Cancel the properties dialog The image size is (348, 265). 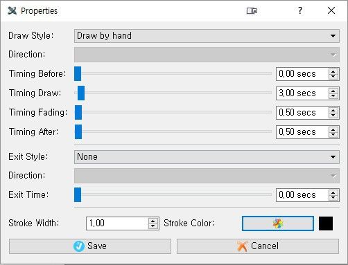pyautogui.click(x=258, y=246)
